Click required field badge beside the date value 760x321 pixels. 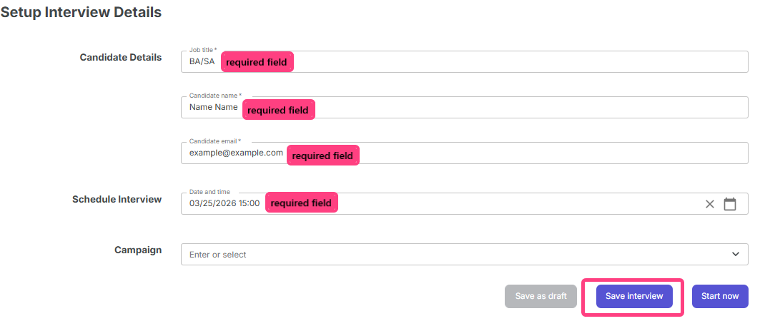click(301, 203)
